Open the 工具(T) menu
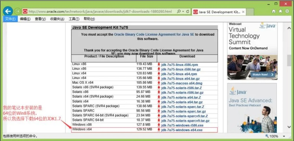Image resolution: width=294 pixels, height=141 pixels. [74, 19]
